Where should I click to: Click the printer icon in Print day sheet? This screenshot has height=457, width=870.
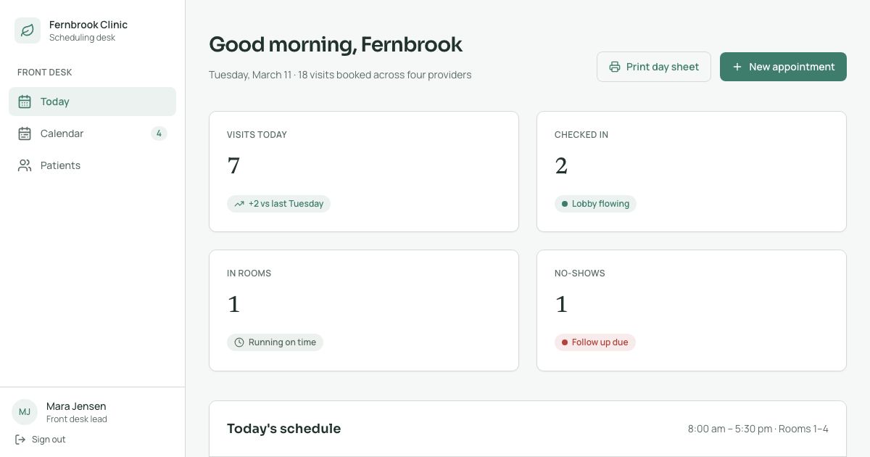615,67
